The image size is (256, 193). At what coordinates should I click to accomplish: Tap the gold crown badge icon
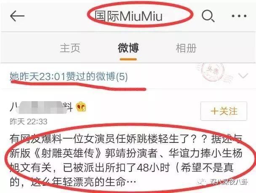81,107
